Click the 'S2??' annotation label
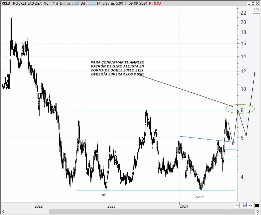 (199, 197)
